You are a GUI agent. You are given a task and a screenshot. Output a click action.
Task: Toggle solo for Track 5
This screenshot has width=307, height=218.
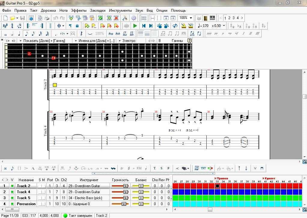tap(40, 198)
